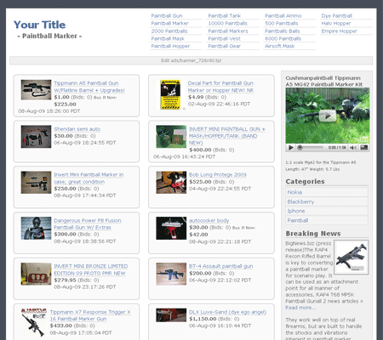Open Dangerous Power F8 Fusion listing
This screenshot has height=340, width=383.
click(88, 224)
